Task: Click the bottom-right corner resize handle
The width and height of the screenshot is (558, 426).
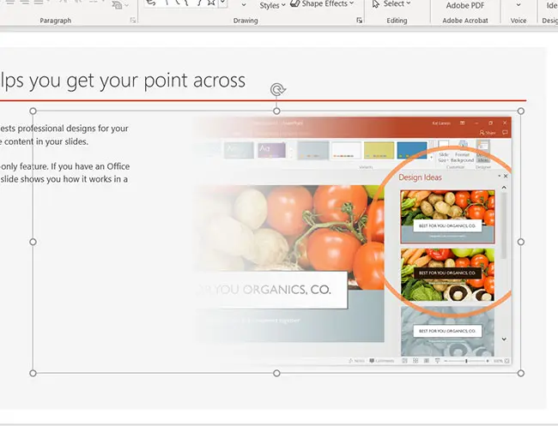Action: click(x=521, y=373)
